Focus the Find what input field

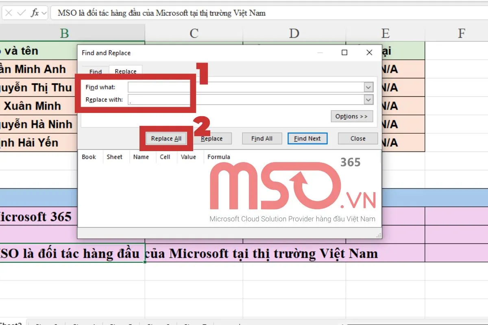(246, 87)
